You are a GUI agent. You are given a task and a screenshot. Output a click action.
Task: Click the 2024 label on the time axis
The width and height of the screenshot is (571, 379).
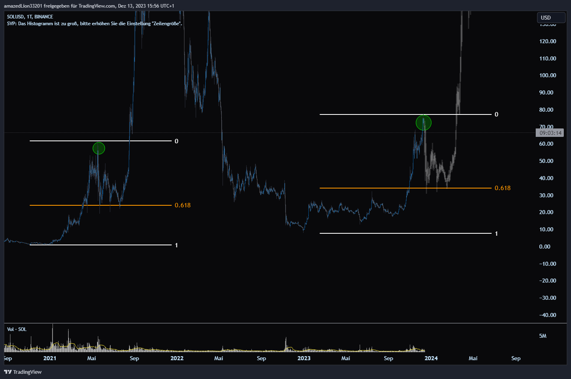pyautogui.click(x=431, y=358)
